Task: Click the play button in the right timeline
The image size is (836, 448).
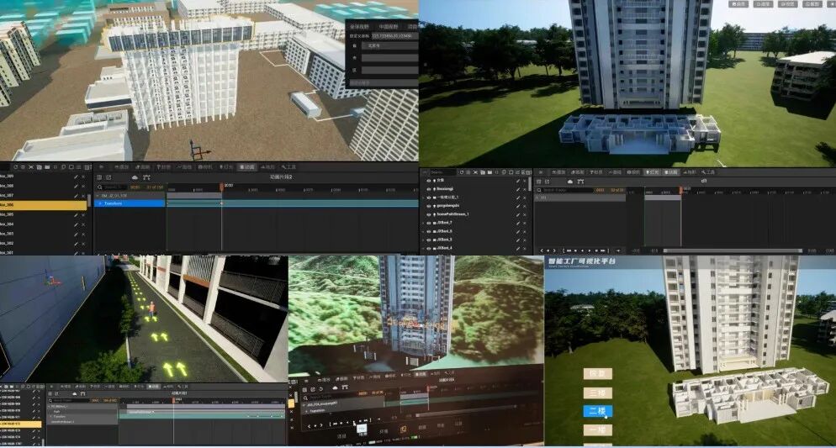Action: pyautogui.click(x=589, y=250)
